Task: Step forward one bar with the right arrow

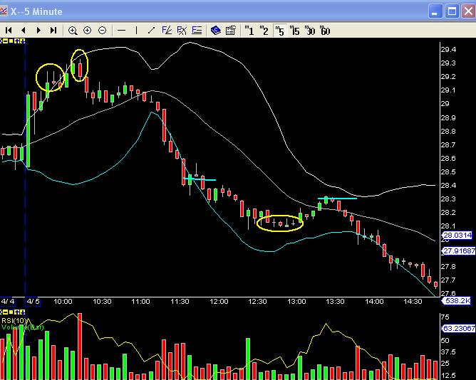Action: (38, 31)
